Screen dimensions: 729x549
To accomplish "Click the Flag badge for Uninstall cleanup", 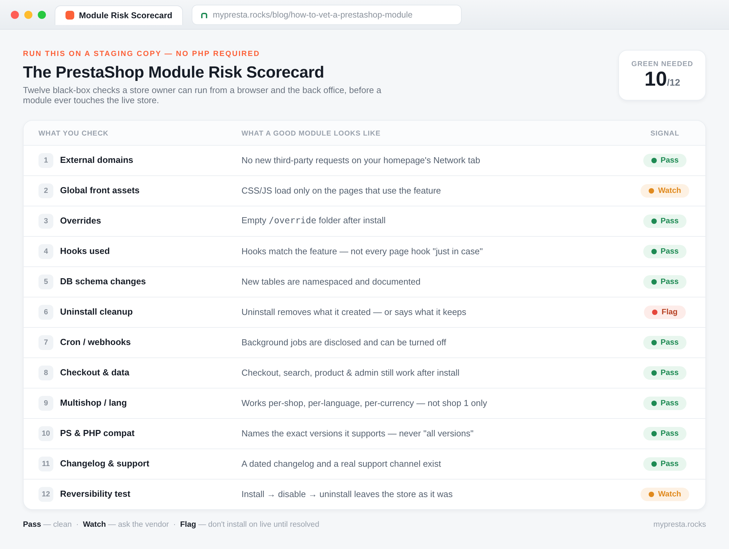I will pos(665,312).
